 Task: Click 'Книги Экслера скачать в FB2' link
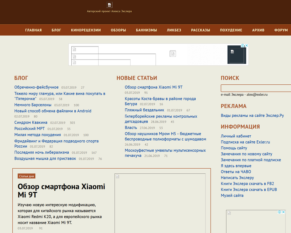pos(247,184)
